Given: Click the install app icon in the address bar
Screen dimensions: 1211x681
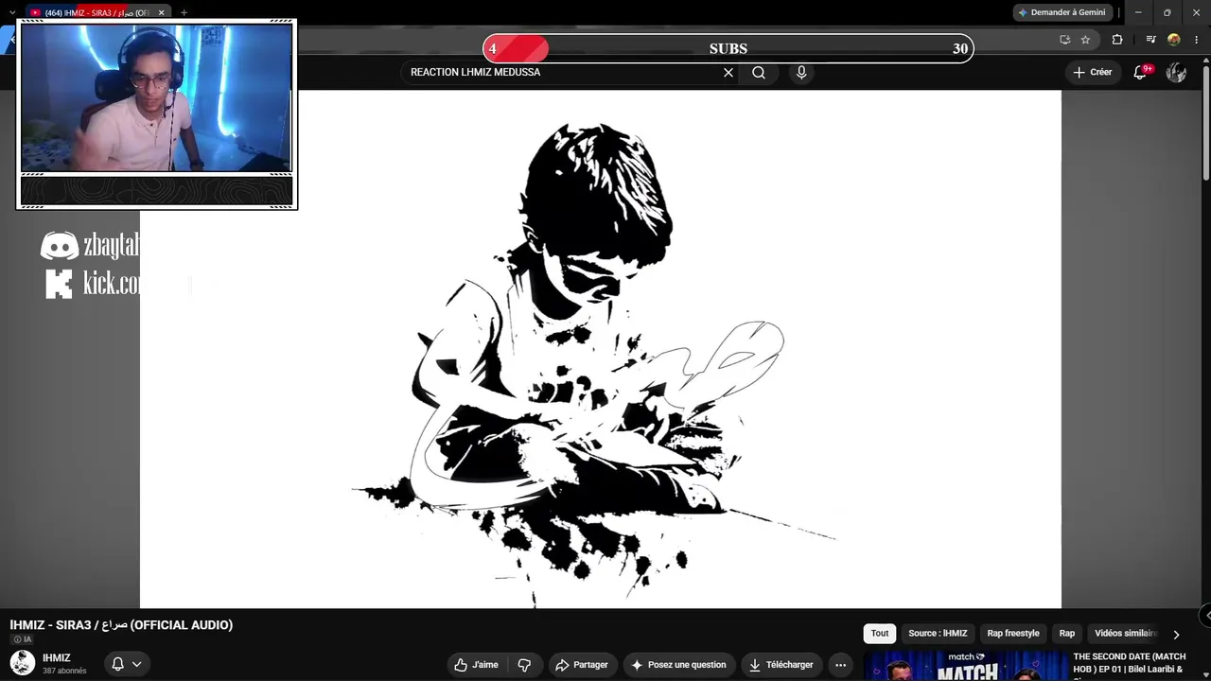Looking at the screenshot, I should [x=1065, y=40].
